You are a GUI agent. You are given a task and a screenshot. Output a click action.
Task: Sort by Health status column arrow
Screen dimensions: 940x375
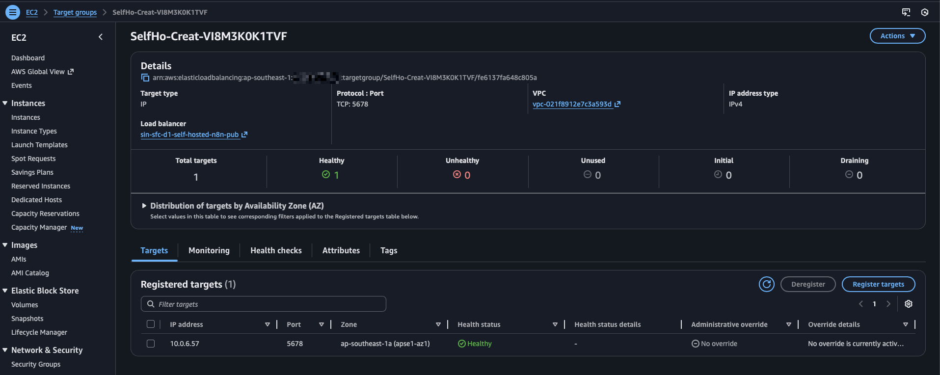pyautogui.click(x=555, y=324)
